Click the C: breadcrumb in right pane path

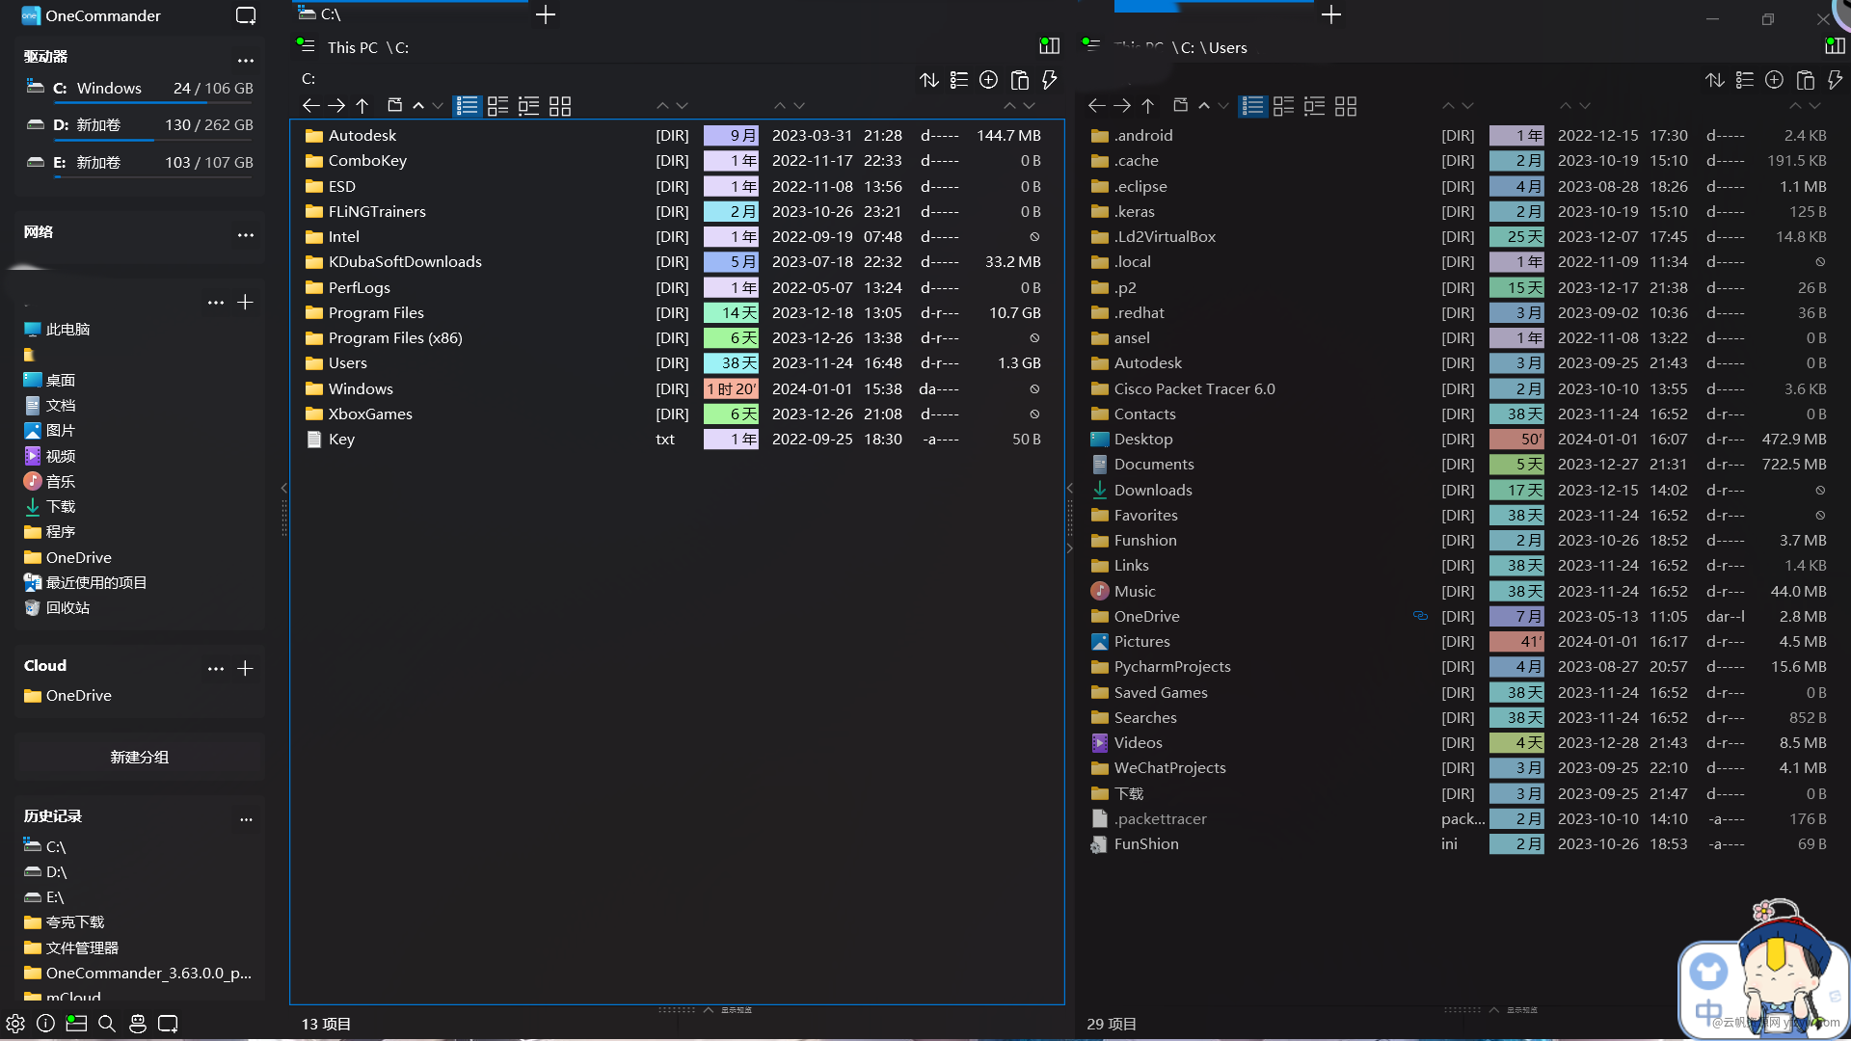(x=1188, y=47)
